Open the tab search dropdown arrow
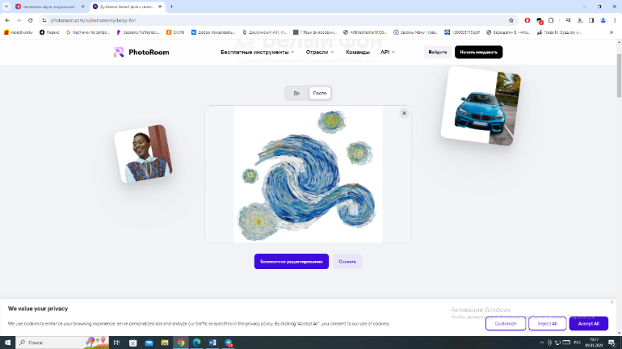Viewport: 622px width, 349px height. click(x=6, y=6)
